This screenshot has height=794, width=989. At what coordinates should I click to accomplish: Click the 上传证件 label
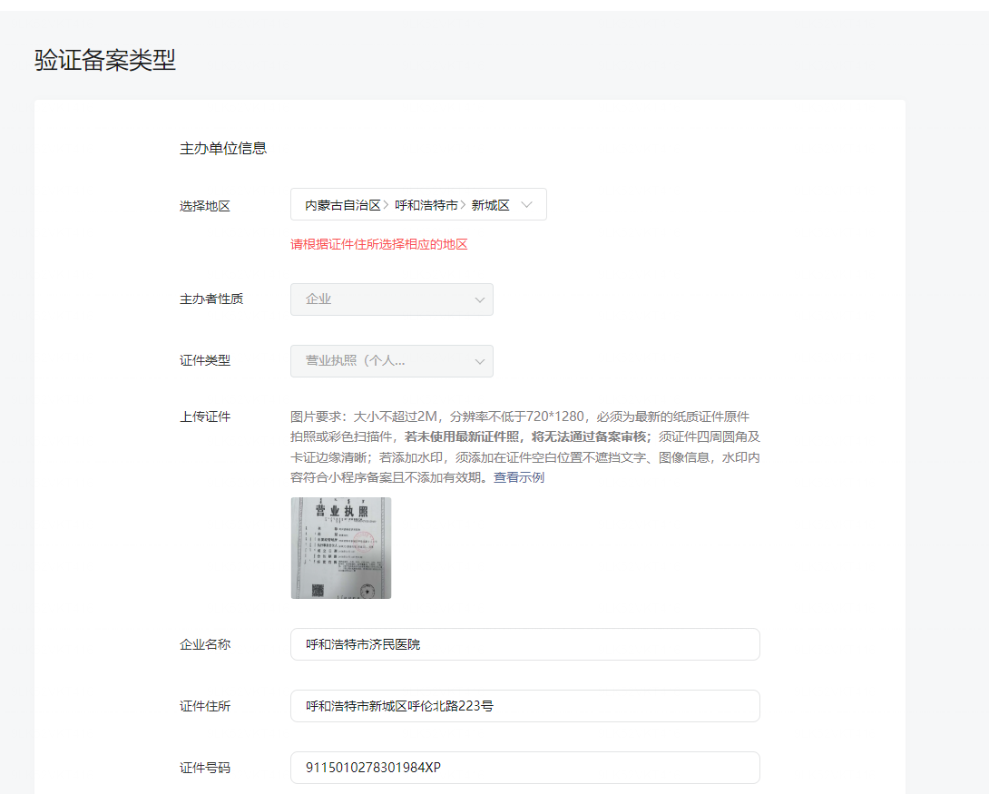click(205, 417)
